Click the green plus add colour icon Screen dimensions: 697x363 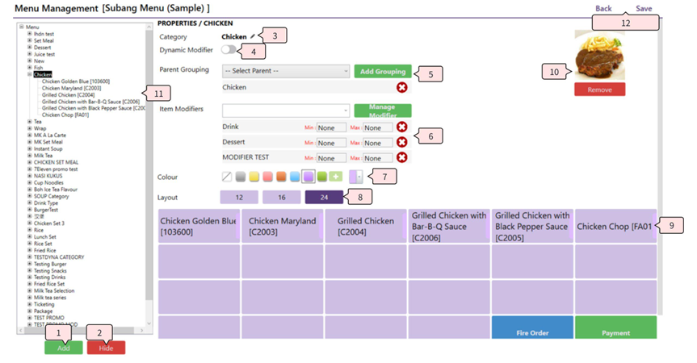tap(335, 177)
